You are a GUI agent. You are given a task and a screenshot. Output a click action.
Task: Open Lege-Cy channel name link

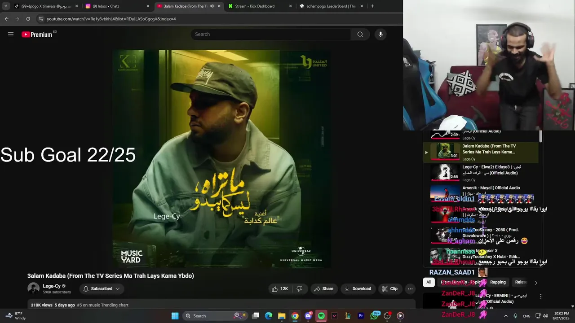52,286
